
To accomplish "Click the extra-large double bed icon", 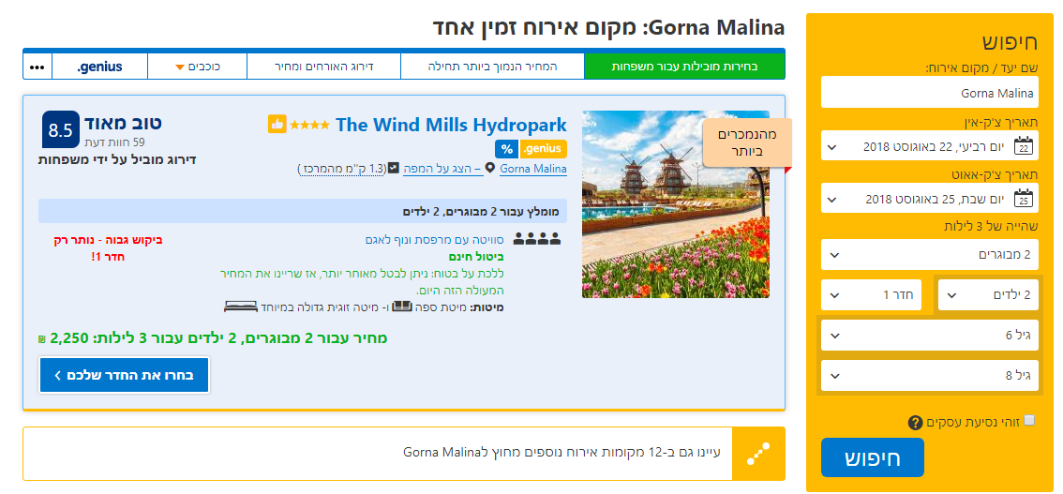I will pyautogui.click(x=241, y=307).
